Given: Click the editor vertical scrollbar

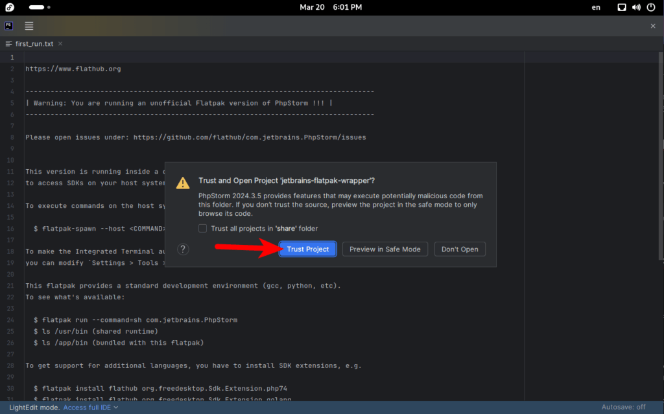Looking at the screenshot, I should pos(661,155).
